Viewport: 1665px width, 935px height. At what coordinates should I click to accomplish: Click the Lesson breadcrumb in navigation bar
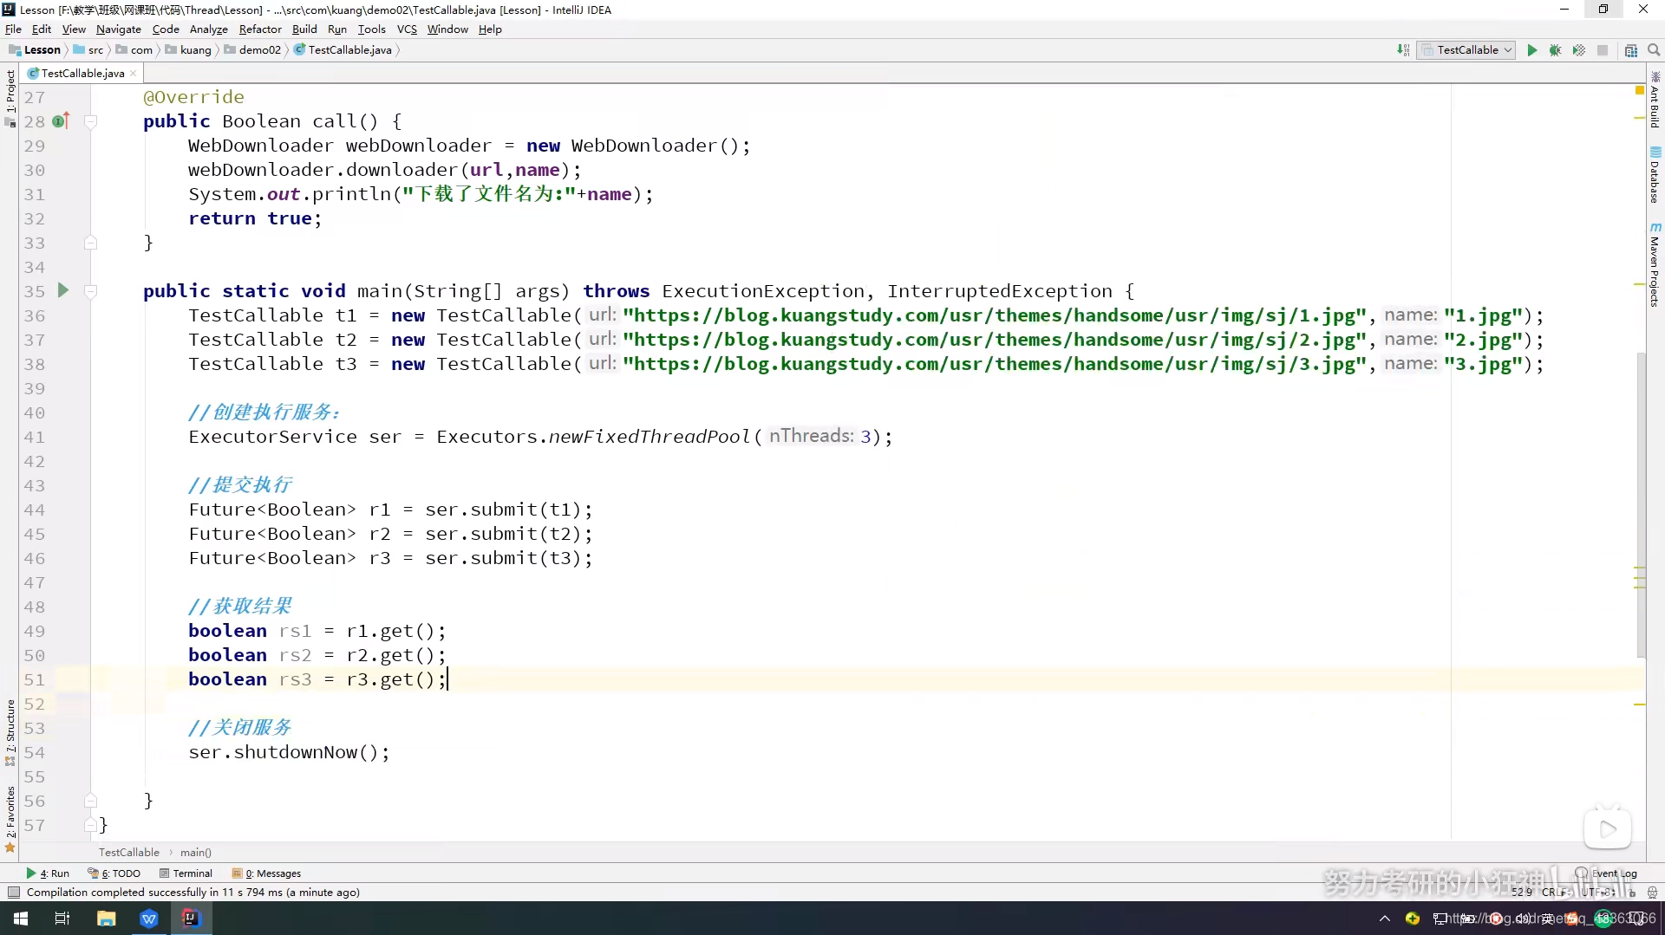coord(35,50)
